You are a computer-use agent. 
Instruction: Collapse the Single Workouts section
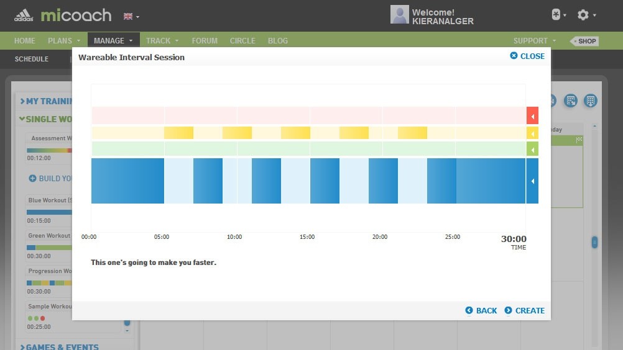[x=47, y=119]
